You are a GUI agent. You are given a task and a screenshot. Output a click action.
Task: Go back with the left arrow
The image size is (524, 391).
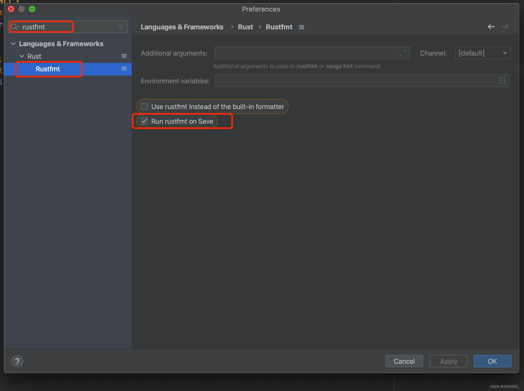coord(491,27)
